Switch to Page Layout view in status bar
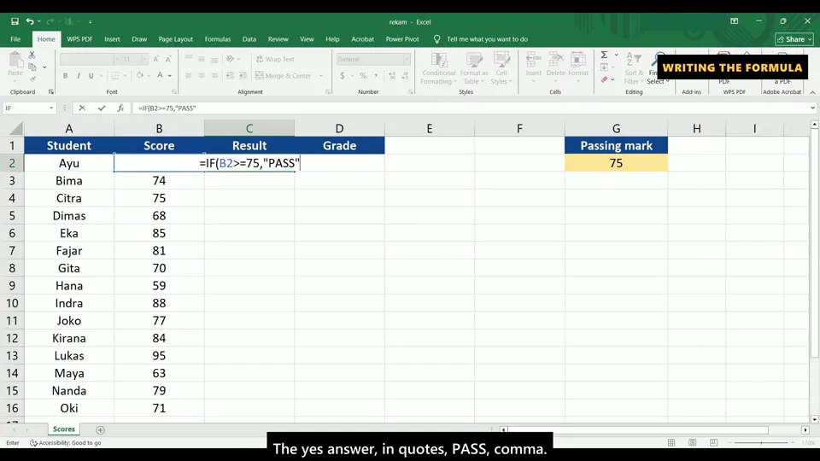The image size is (820, 461). pos(693,443)
